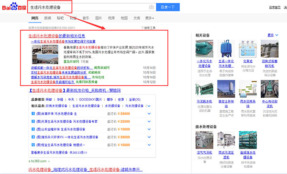The image size is (287, 174).
Task: Click 星岛环球网 source name
Action: tap(71, 62)
